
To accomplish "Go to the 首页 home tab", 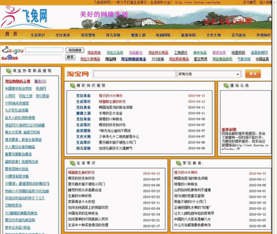I will point(11,34).
